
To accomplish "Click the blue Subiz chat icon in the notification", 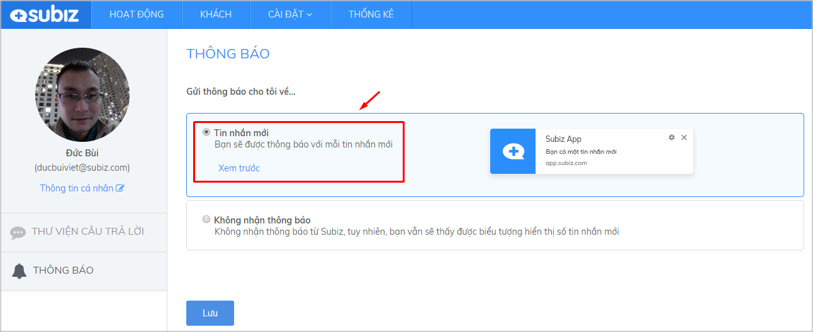I will coord(513,151).
